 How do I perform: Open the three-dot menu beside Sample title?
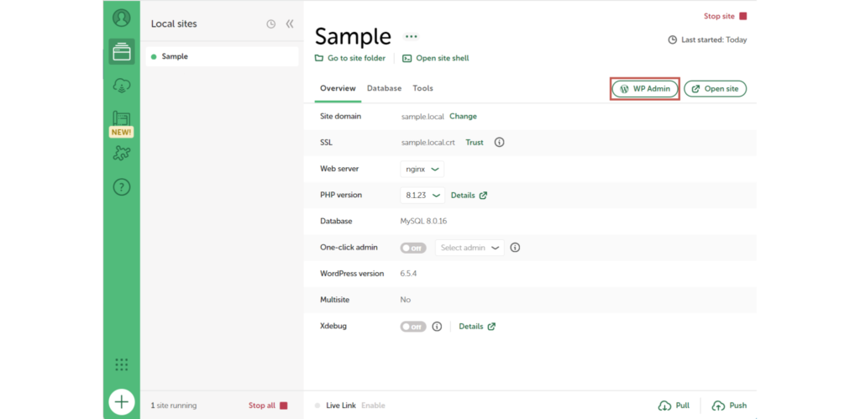[411, 37]
